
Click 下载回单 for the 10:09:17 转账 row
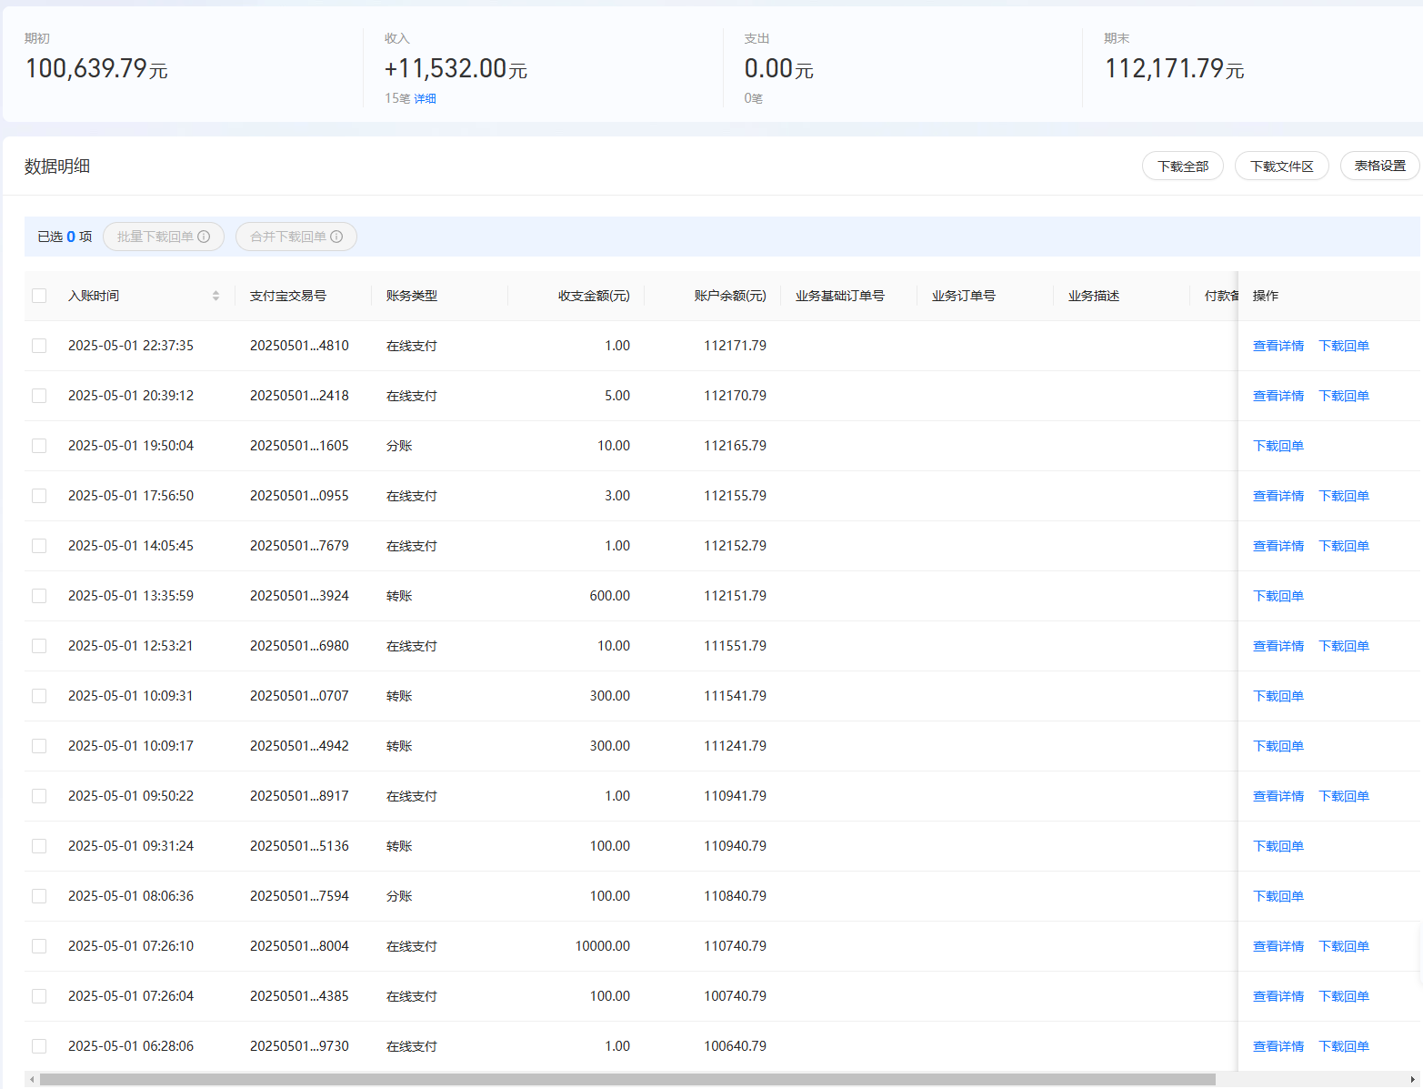pyautogui.click(x=1278, y=746)
